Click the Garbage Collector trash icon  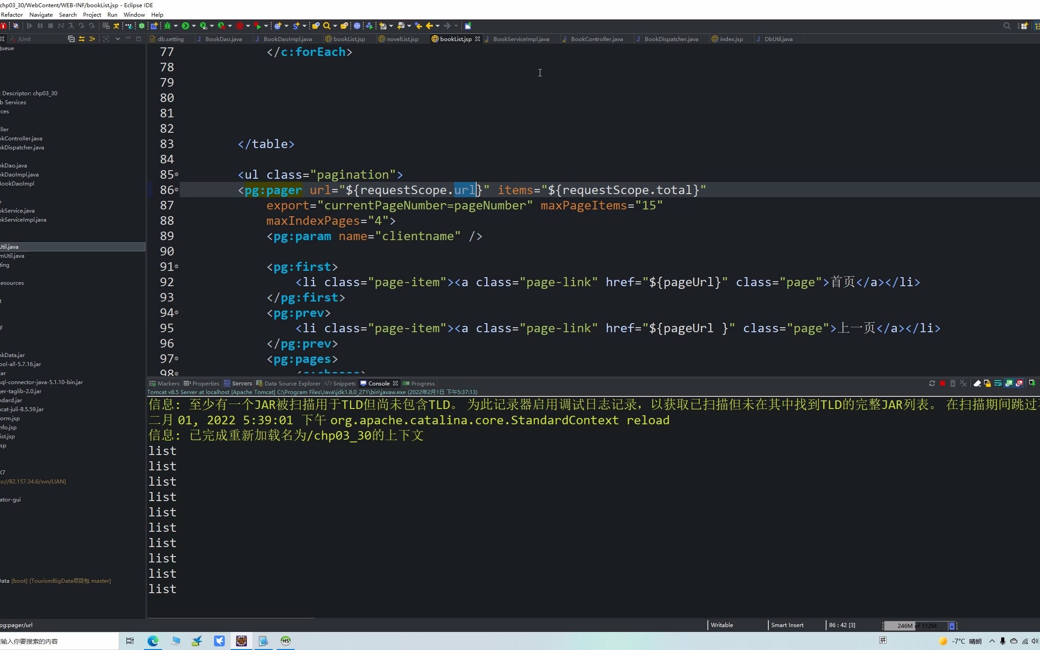point(952,626)
